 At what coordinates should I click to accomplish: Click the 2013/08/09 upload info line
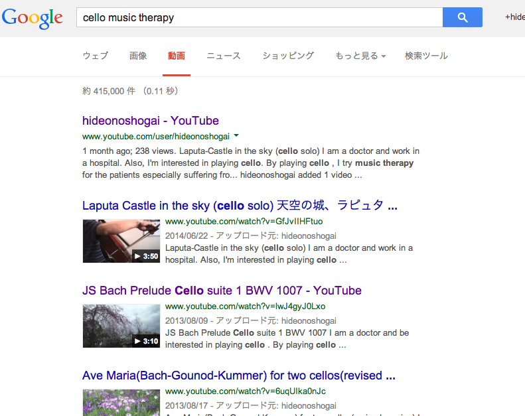(x=251, y=321)
